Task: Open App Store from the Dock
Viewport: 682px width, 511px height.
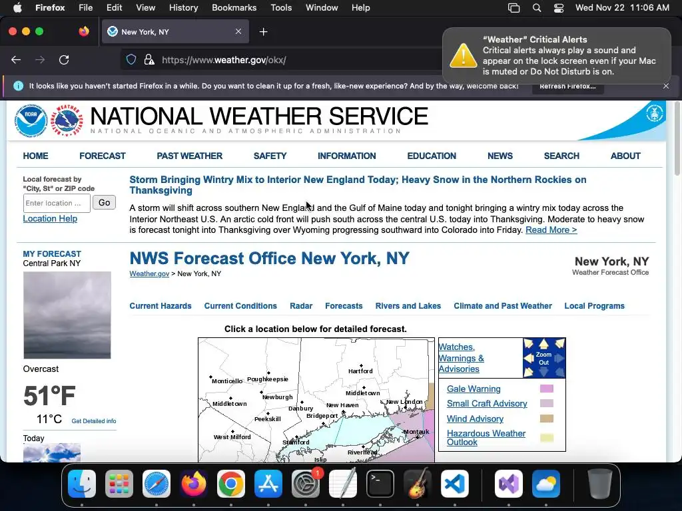Action: (268, 484)
